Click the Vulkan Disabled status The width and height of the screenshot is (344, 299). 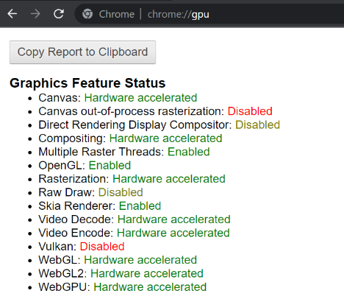point(102,246)
